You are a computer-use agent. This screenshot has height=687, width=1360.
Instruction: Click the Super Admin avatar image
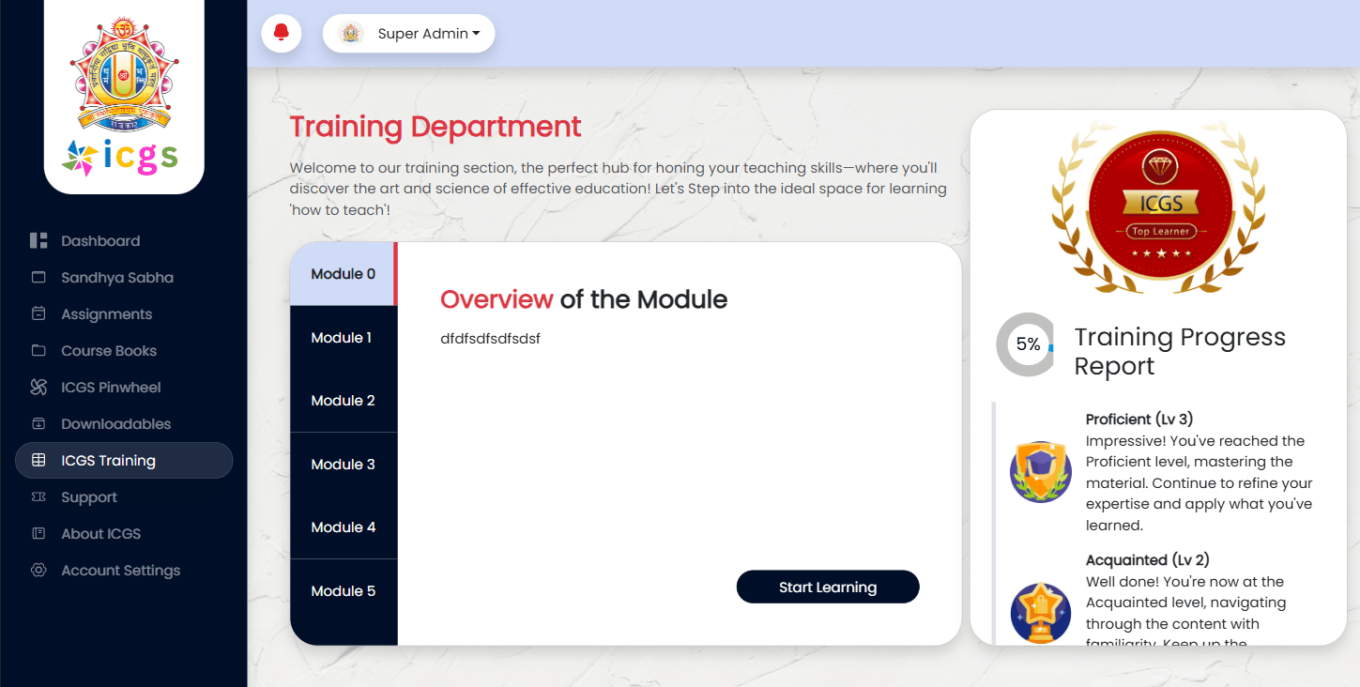[351, 34]
